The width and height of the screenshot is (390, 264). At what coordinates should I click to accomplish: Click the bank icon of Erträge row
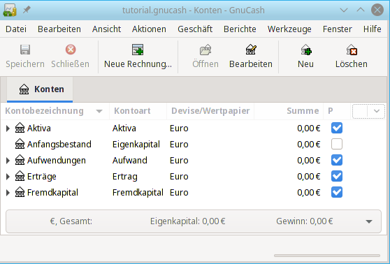[x=20, y=176]
